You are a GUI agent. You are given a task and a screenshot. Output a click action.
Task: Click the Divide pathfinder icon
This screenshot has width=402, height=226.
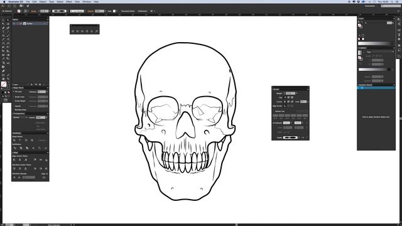pyautogui.click(x=15, y=148)
